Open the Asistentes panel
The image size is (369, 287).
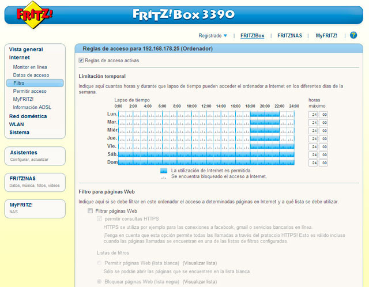point(35,156)
